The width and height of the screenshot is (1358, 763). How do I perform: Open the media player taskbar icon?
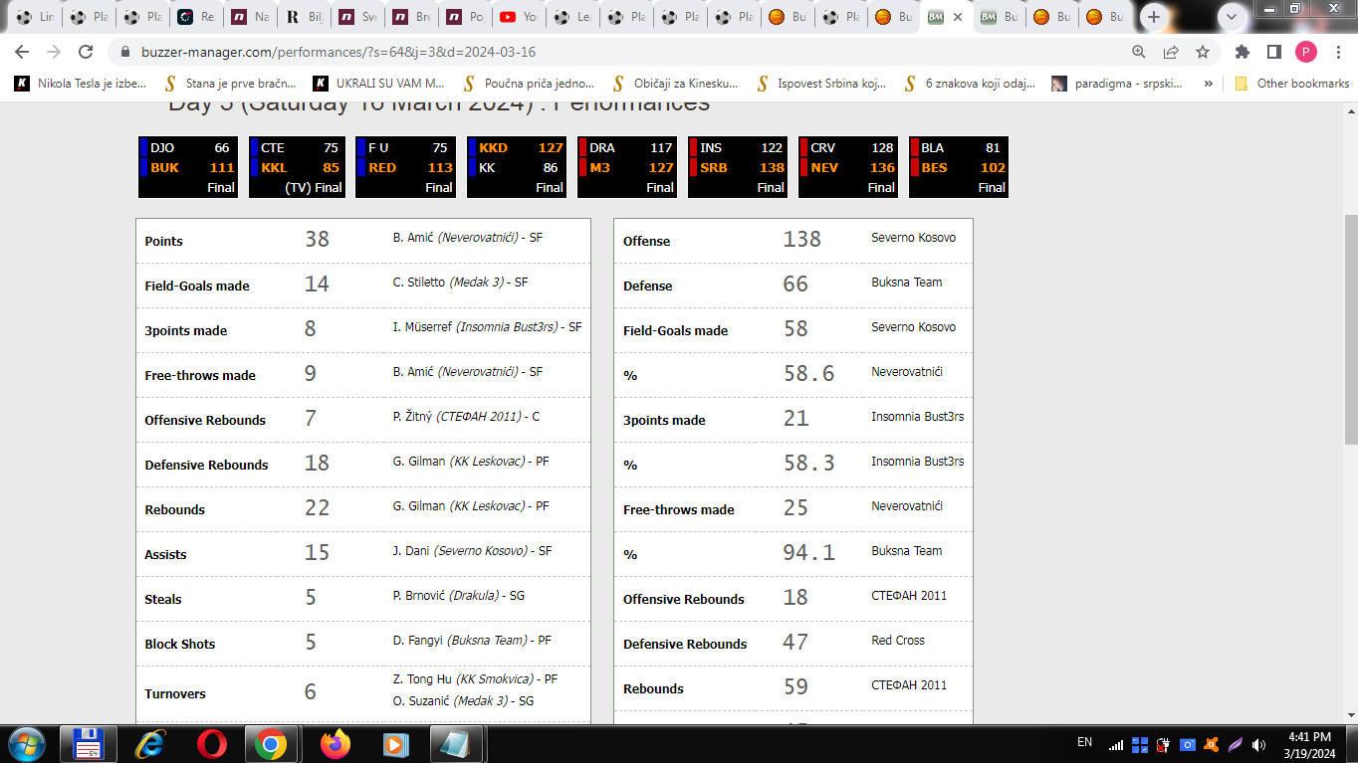(x=396, y=744)
